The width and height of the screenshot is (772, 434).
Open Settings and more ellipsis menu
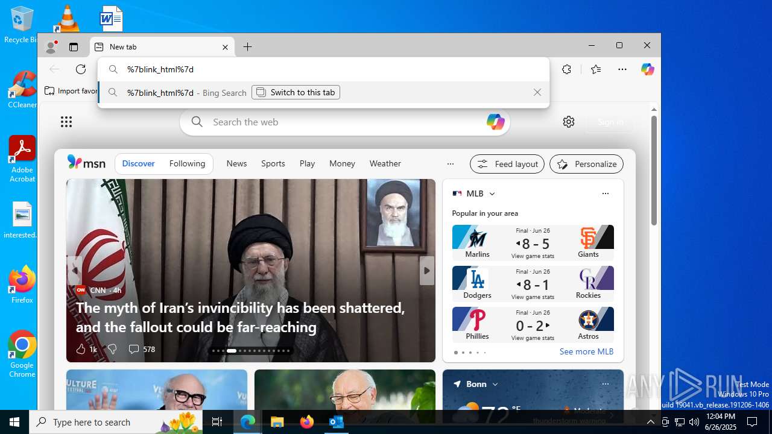(622, 69)
